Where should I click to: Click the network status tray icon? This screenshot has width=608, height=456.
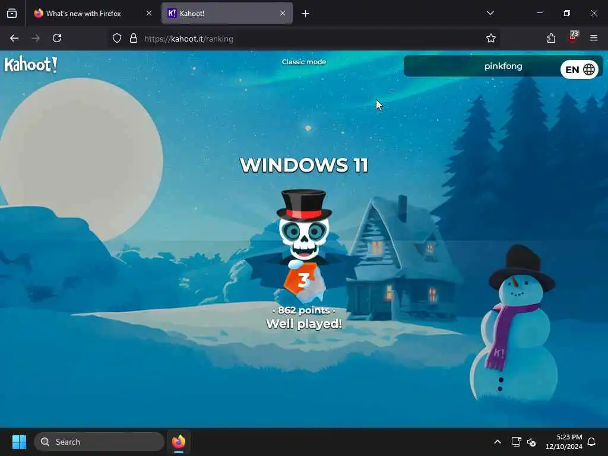[x=516, y=442]
